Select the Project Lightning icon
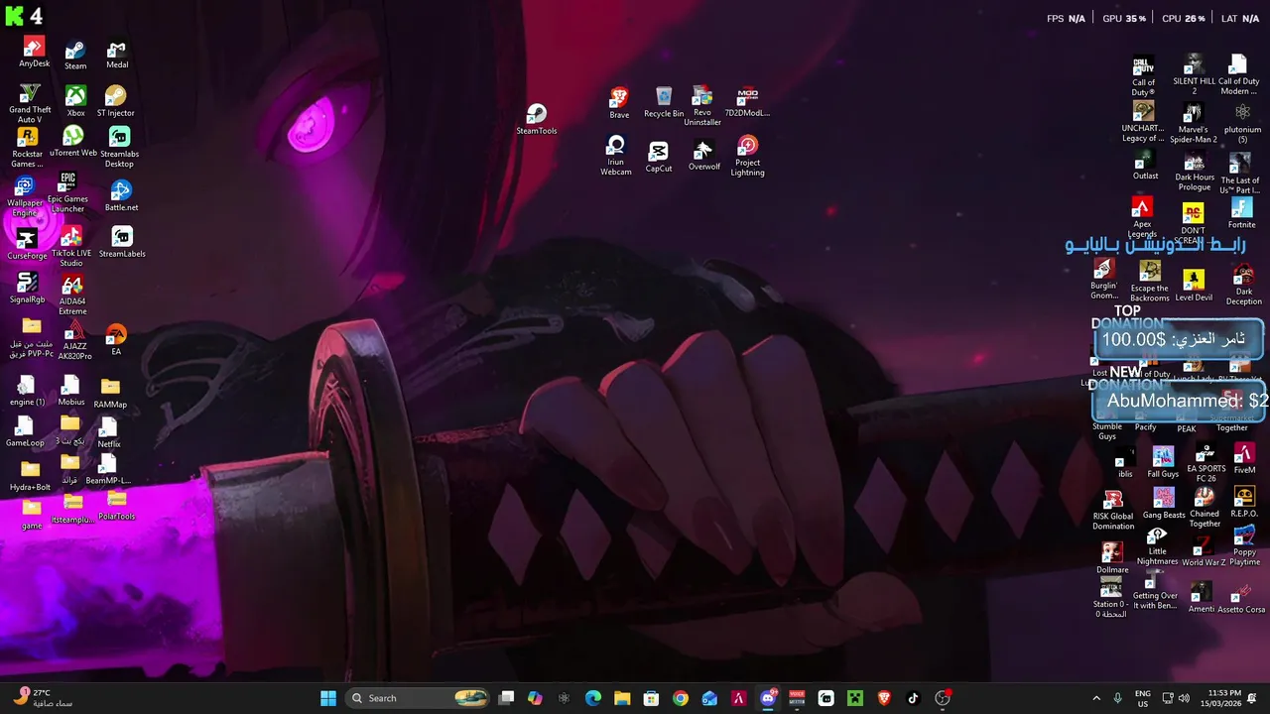 (748, 157)
